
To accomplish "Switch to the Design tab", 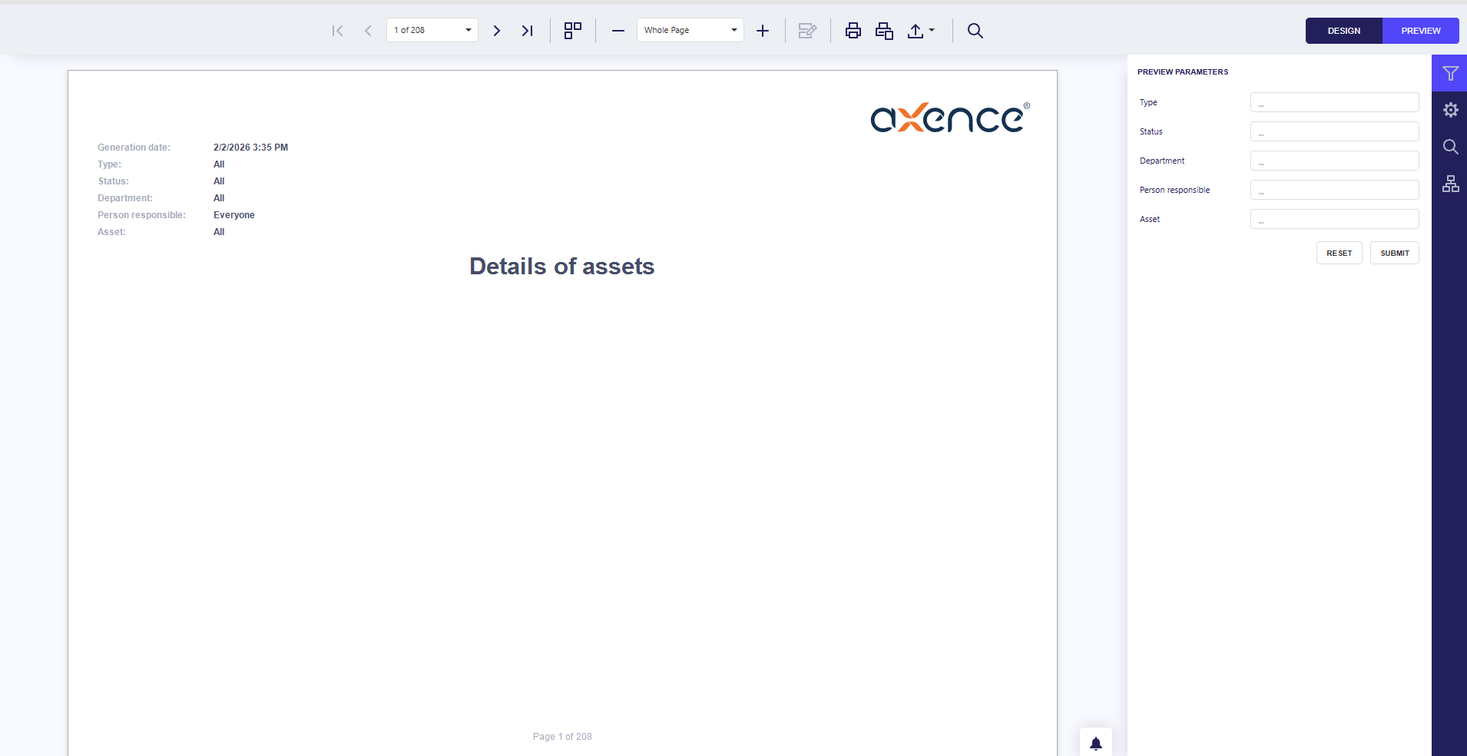I will coord(1343,31).
